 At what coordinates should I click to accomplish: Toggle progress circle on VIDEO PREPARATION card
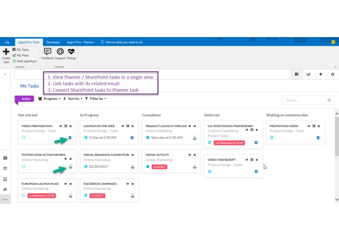coord(23,138)
